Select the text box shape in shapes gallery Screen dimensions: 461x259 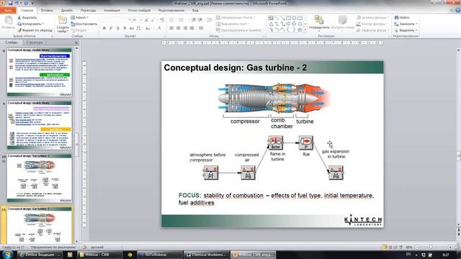pyautogui.click(x=271, y=18)
